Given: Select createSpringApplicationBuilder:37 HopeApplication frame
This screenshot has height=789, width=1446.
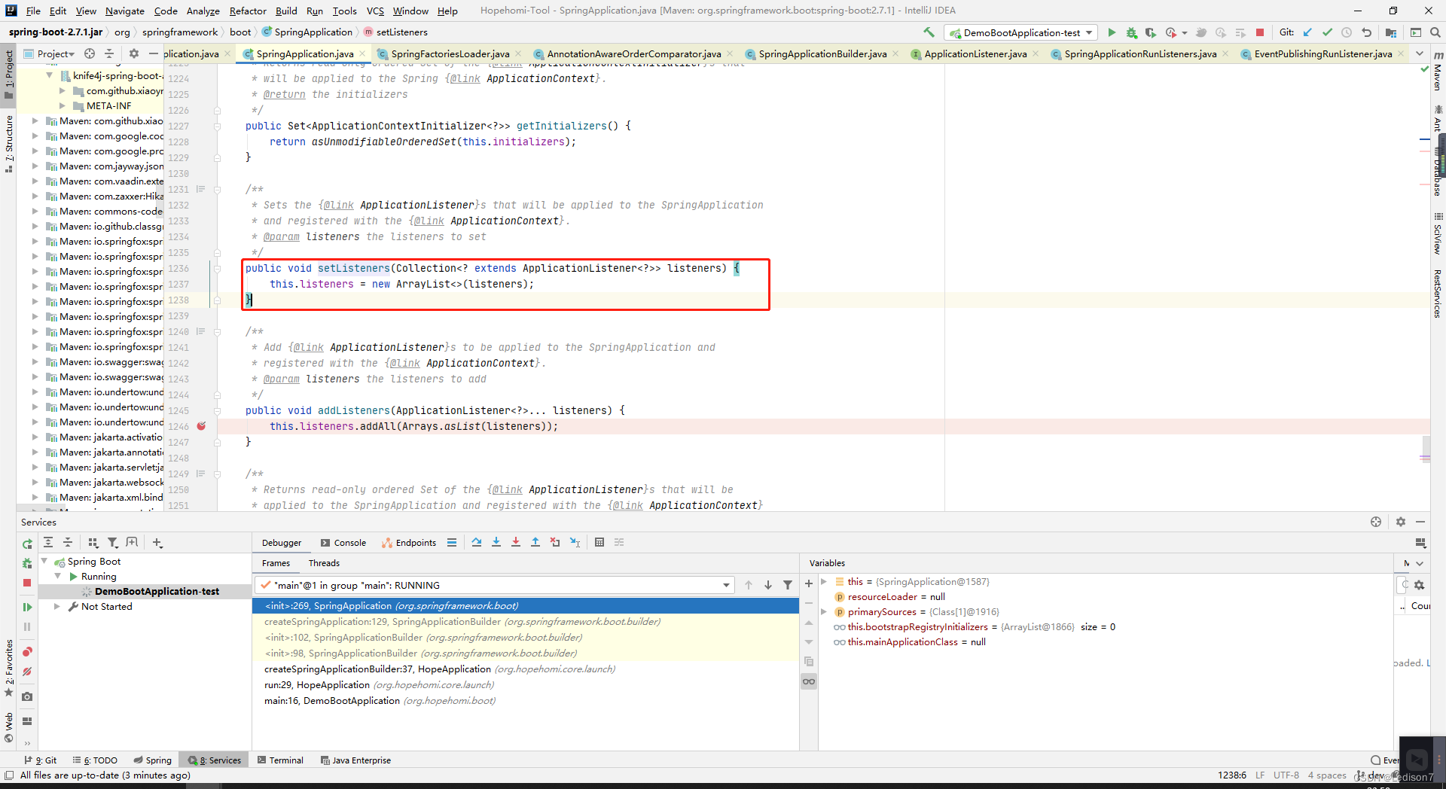Looking at the screenshot, I should pyautogui.click(x=525, y=669).
